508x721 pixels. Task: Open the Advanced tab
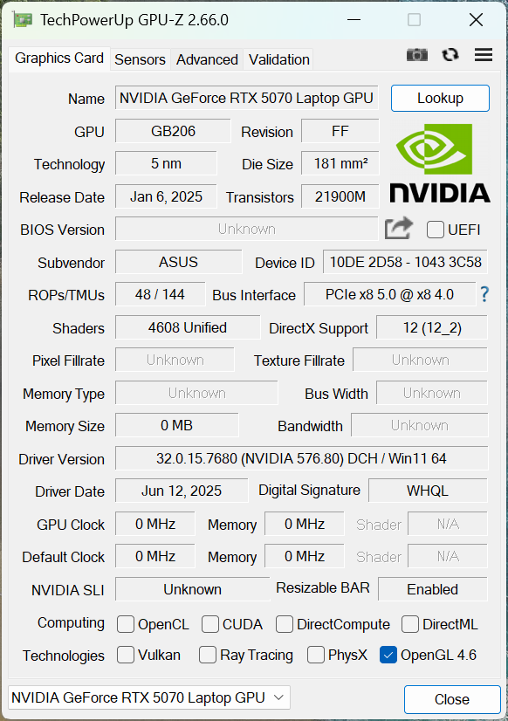[207, 59]
